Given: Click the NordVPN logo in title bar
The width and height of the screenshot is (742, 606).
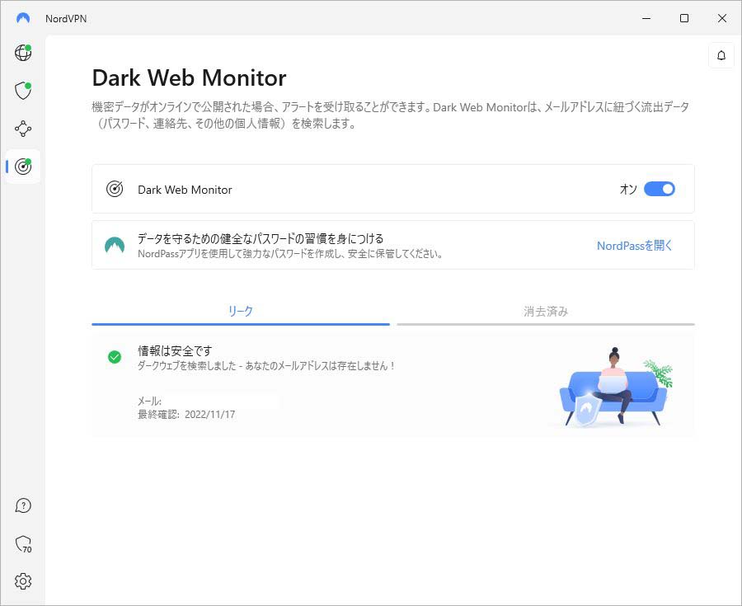Looking at the screenshot, I should tap(23, 18).
